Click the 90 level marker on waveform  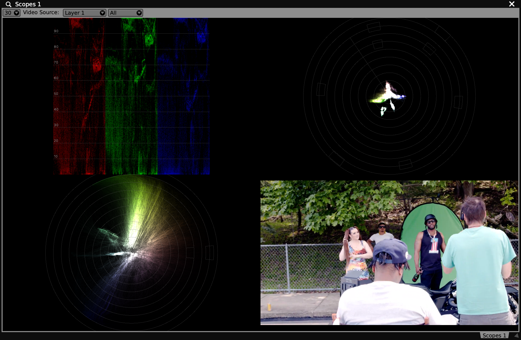pyautogui.click(x=56, y=31)
